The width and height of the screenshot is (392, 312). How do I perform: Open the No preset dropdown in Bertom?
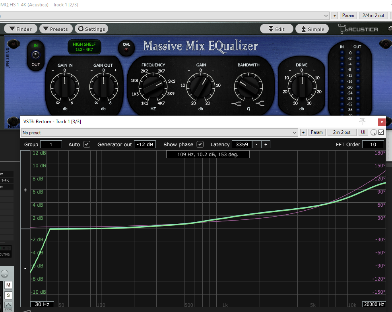[x=159, y=132]
